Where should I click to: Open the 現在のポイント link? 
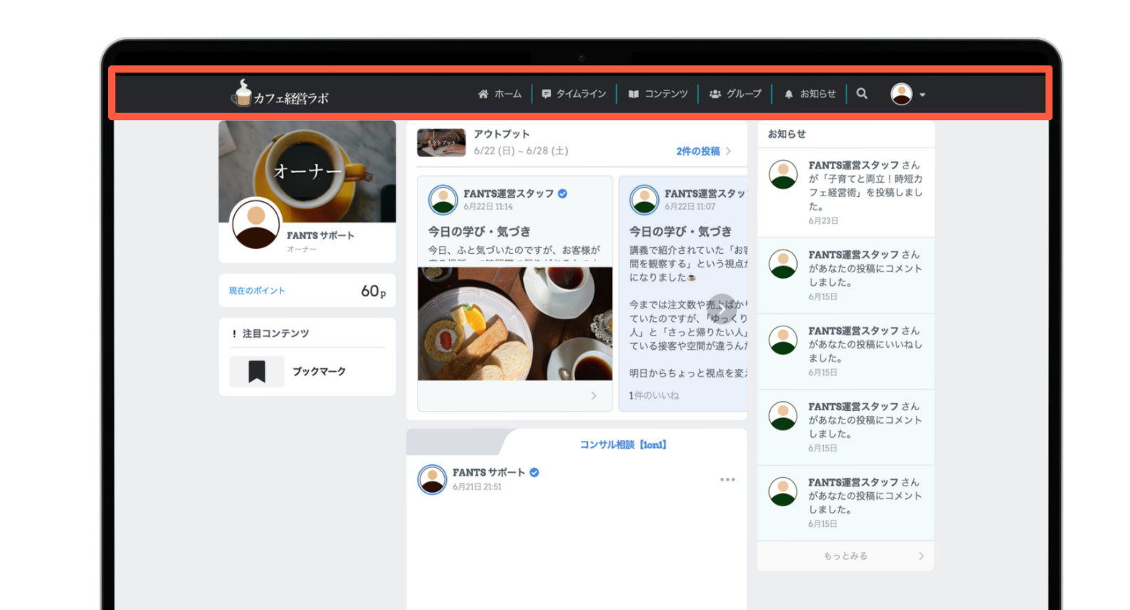coord(257,291)
